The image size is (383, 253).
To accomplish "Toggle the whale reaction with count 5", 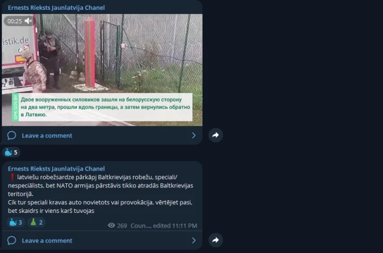I will (11, 153).
